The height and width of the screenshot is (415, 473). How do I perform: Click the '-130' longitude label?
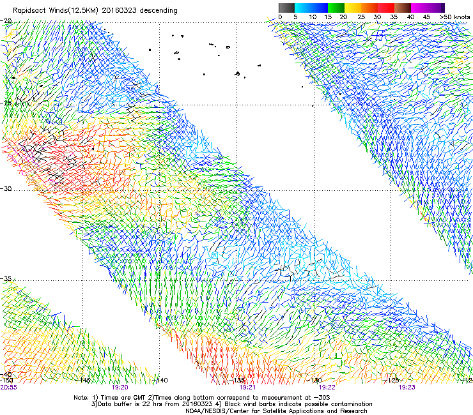[314, 381]
